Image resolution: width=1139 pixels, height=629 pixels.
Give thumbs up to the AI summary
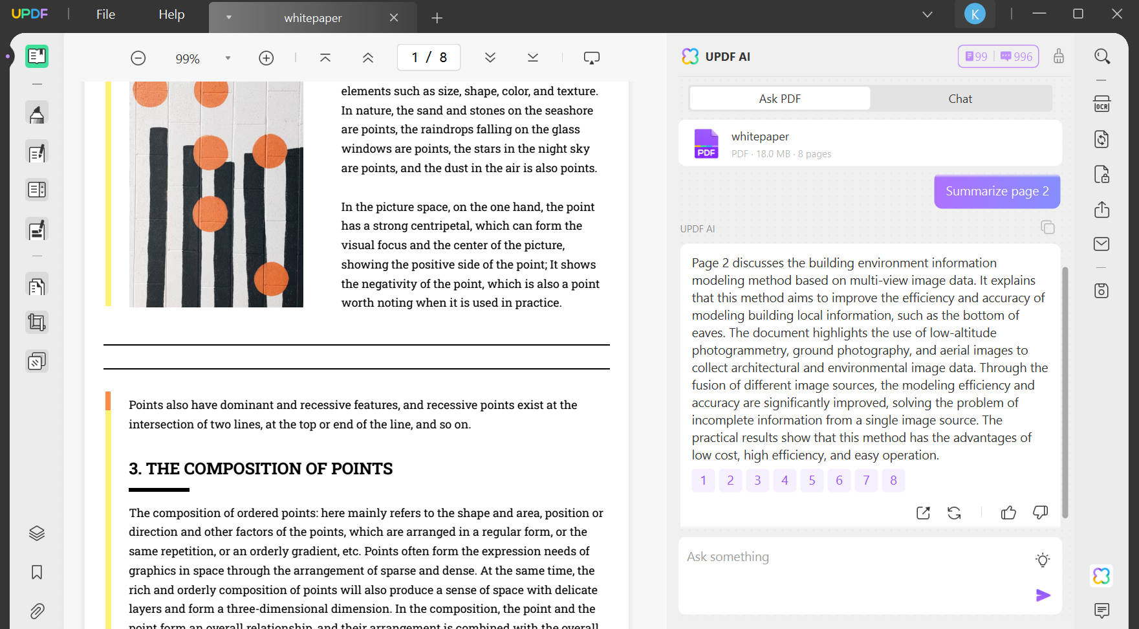point(1008,513)
